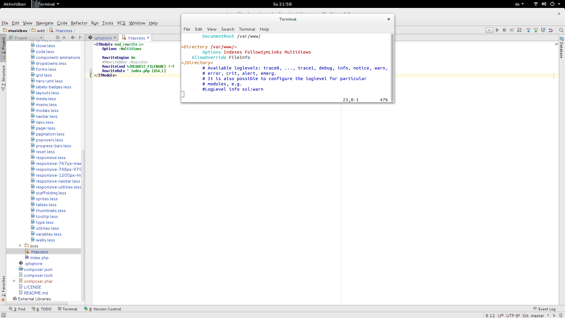Viewport: 565px width, 318px height.
Task: Click the Project tree horizontal scrollbar
Action: (x=37, y=303)
